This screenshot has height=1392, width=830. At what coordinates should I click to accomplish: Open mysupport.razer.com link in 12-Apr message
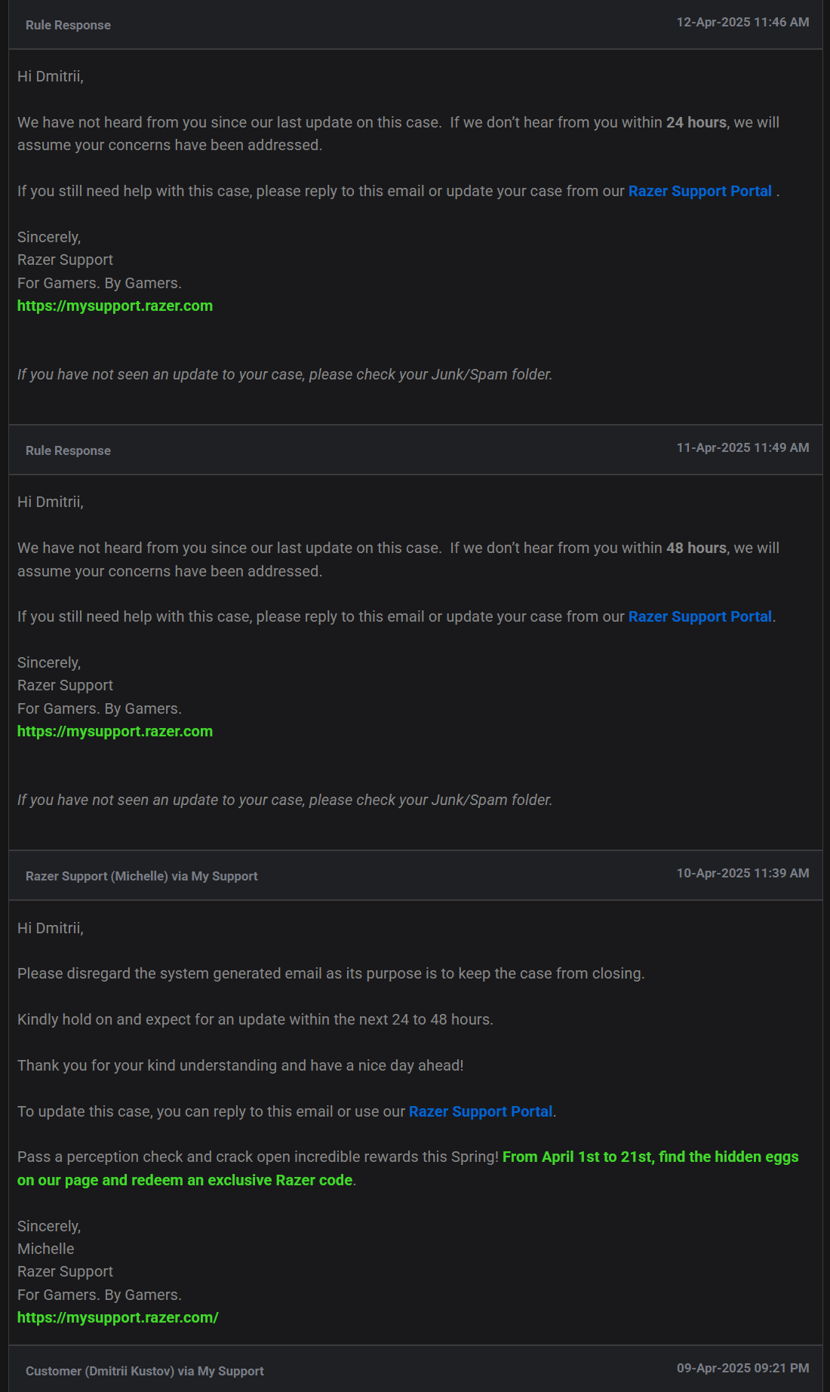(x=115, y=306)
